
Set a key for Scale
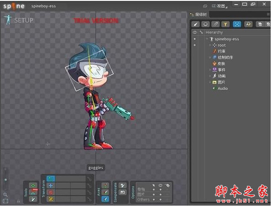pyautogui.click(x=89, y=192)
